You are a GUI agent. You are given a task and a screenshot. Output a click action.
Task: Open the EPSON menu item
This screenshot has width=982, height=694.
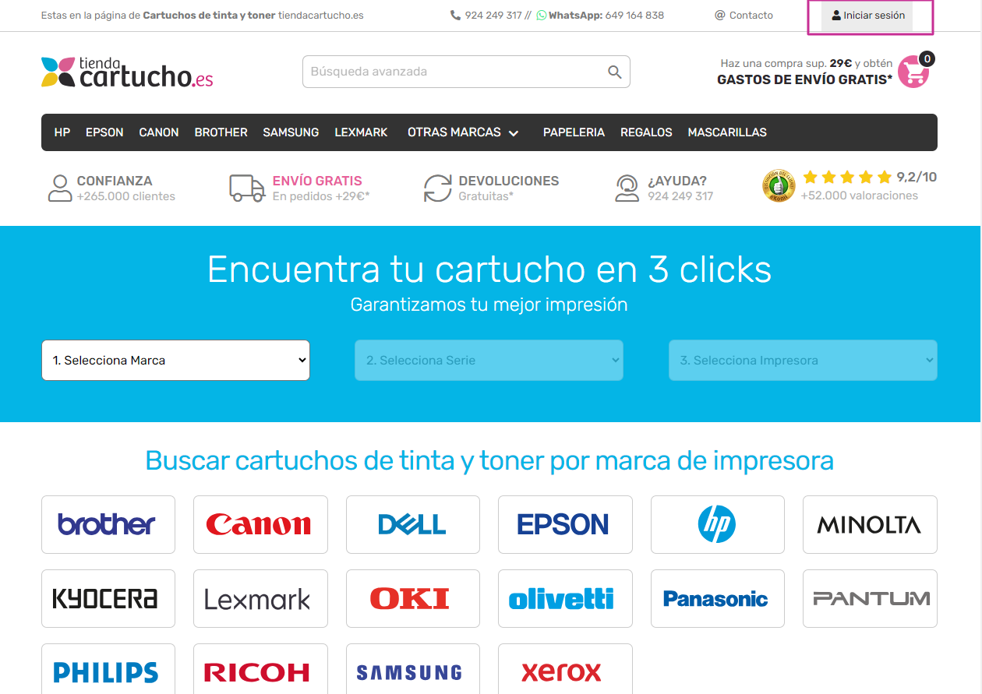click(x=104, y=132)
